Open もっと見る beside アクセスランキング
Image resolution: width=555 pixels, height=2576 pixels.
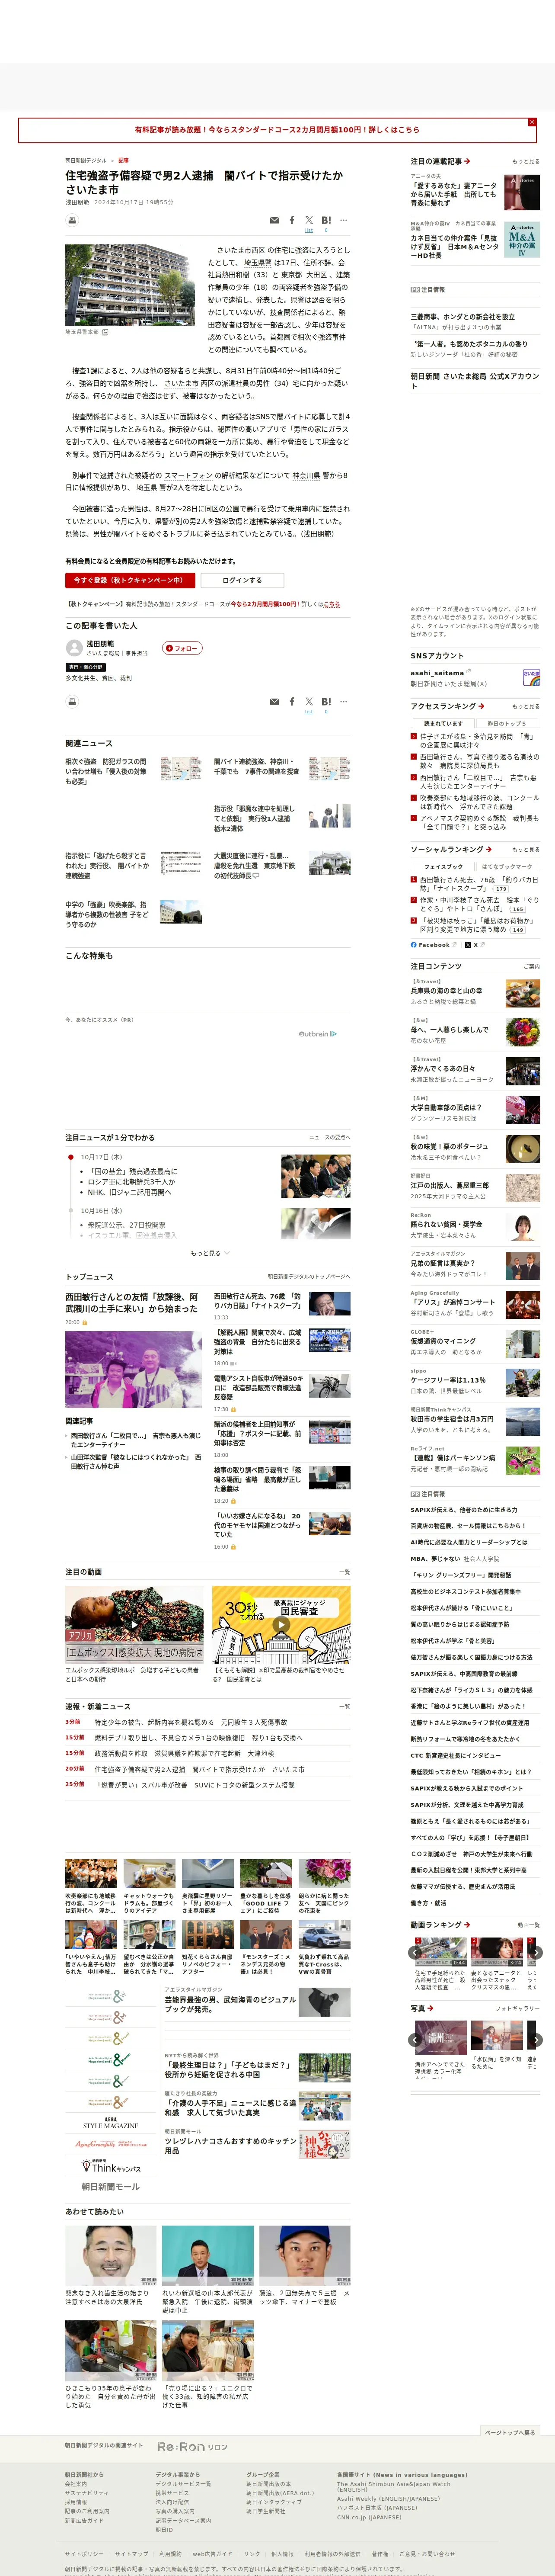pos(525,706)
